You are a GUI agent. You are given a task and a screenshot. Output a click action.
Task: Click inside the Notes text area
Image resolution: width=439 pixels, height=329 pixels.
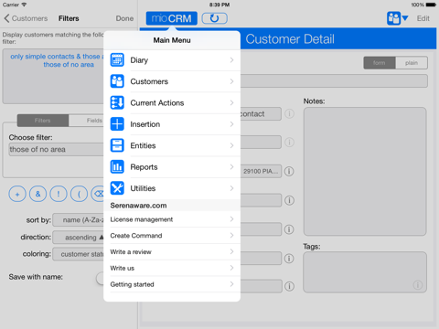tap(365, 171)
